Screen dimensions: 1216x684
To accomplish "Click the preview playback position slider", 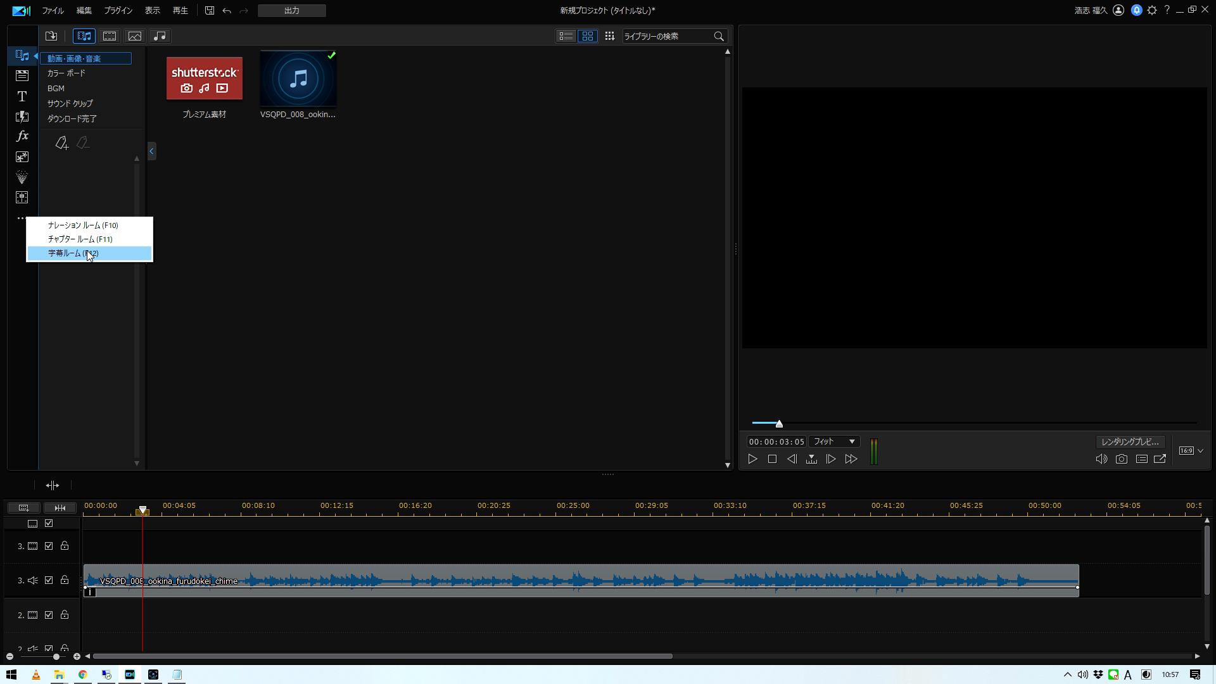I will [x=779, y=424].
